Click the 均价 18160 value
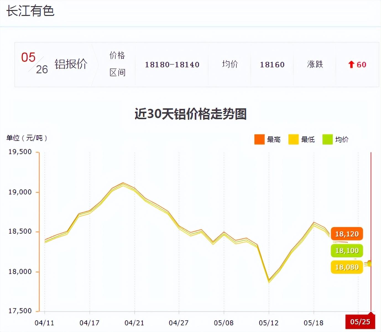The width and height of the screenshot is (381, 332). click(x=272, y=65)
